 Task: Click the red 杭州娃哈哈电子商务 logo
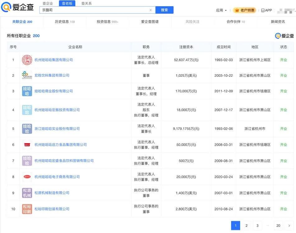[x=27, y=176]
